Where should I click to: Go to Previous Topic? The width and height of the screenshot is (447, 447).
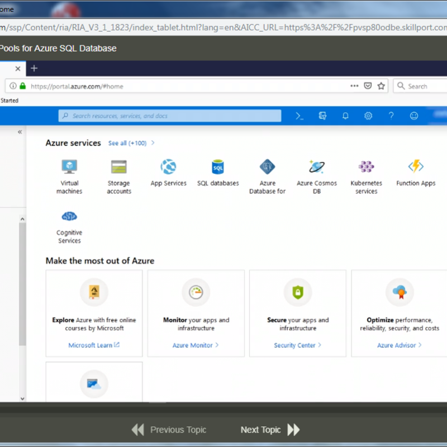pyautogui.click(x=169, y=430)
